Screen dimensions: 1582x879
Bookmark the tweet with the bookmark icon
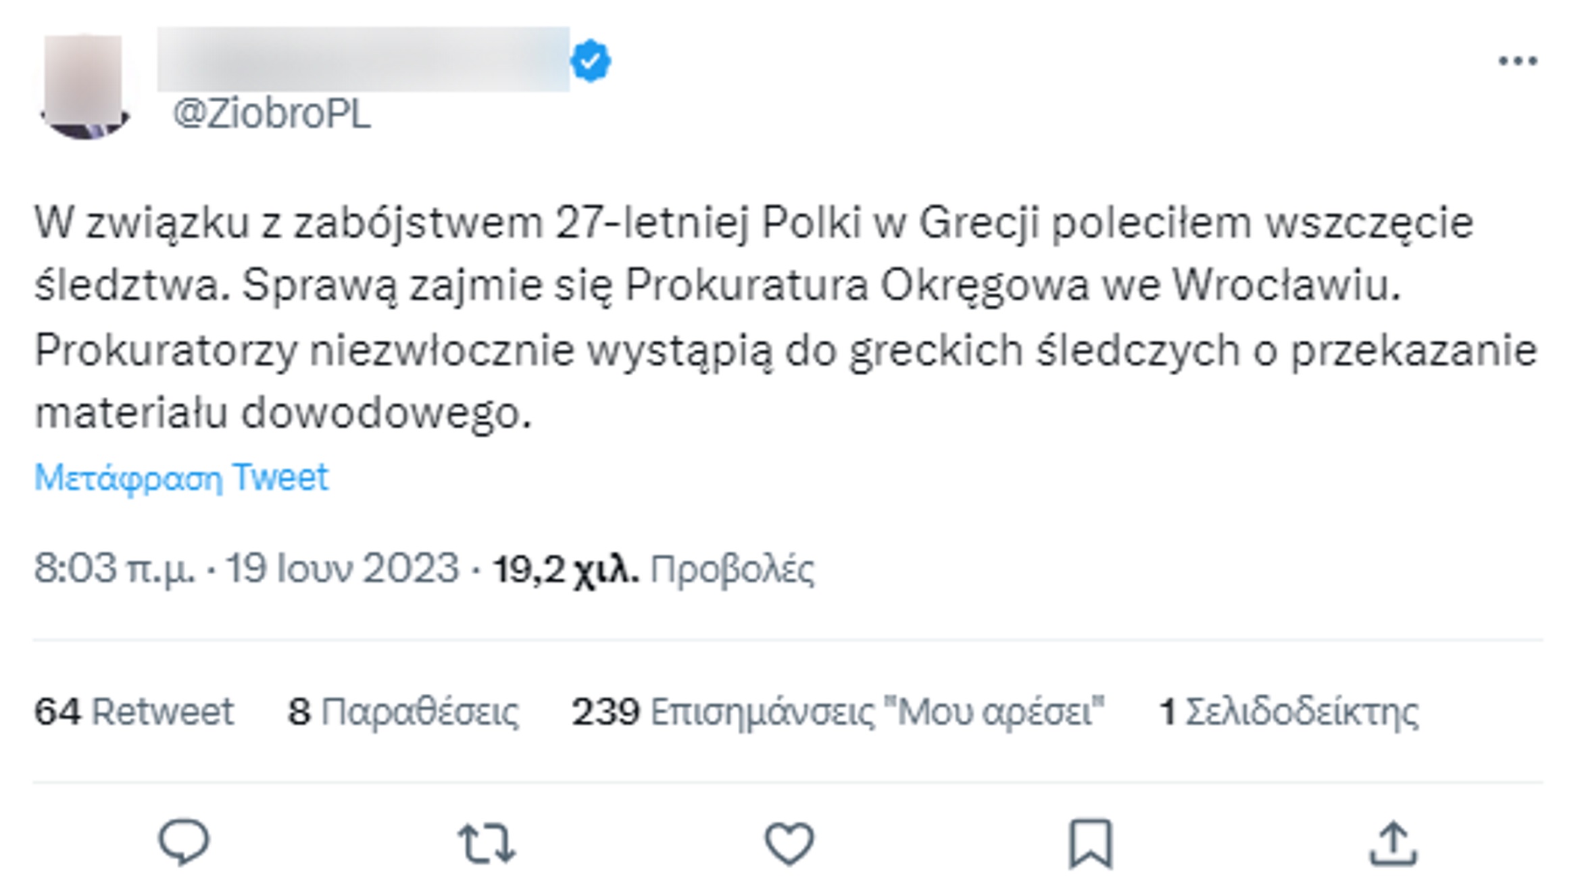coord(1090,843)
